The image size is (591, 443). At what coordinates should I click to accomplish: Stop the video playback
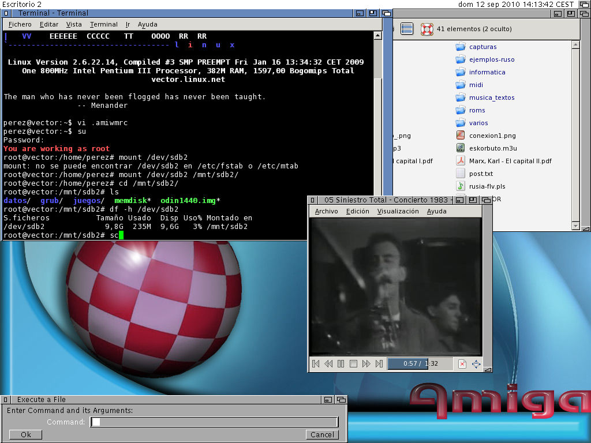pyautogui.click(x=353, y=363)
